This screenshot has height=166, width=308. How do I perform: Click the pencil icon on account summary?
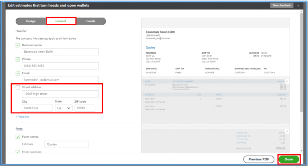click(287, 82)
